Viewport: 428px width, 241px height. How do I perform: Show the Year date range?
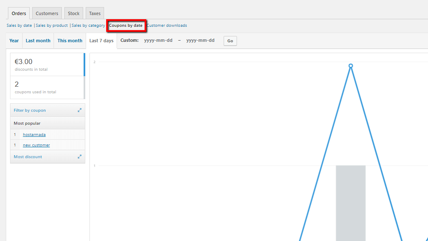14,41
